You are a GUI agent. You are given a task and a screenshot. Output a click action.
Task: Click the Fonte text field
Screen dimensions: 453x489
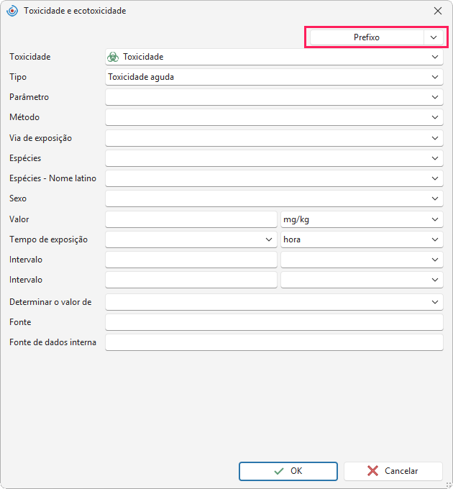(x=274, y=322)
